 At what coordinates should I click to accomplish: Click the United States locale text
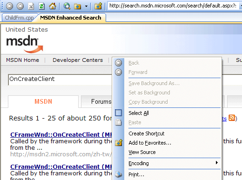[27, 29]
